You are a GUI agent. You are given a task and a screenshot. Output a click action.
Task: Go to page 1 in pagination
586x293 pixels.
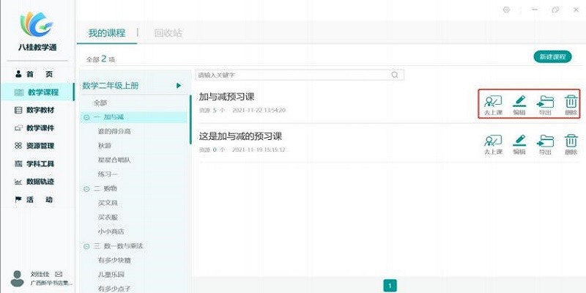[390, 286]
